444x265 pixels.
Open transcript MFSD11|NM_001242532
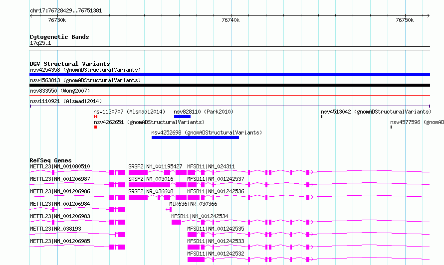tap(216, 254)
